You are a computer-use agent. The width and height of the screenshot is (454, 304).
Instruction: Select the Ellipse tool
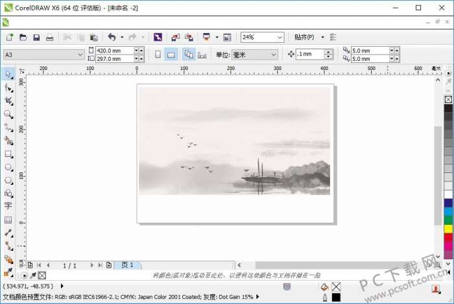(8, 167)
